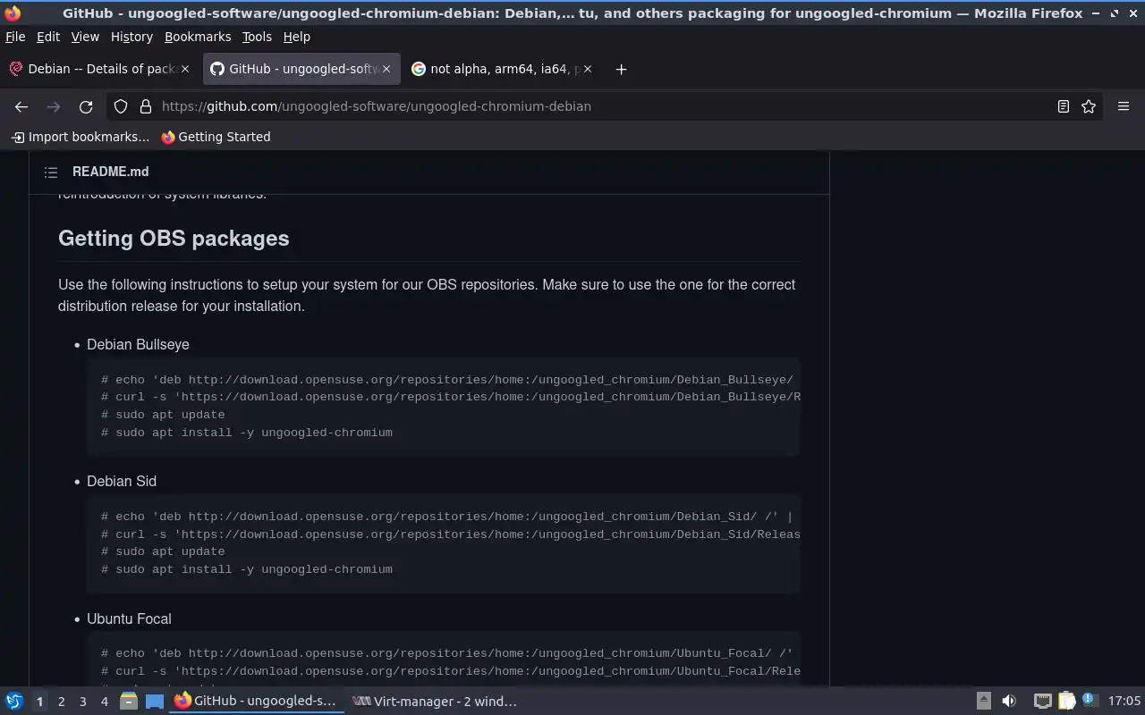This screenshot has height=715, width=1145.
Task: Click the Getting OBS packages heading
Action: tap(174, 239)
